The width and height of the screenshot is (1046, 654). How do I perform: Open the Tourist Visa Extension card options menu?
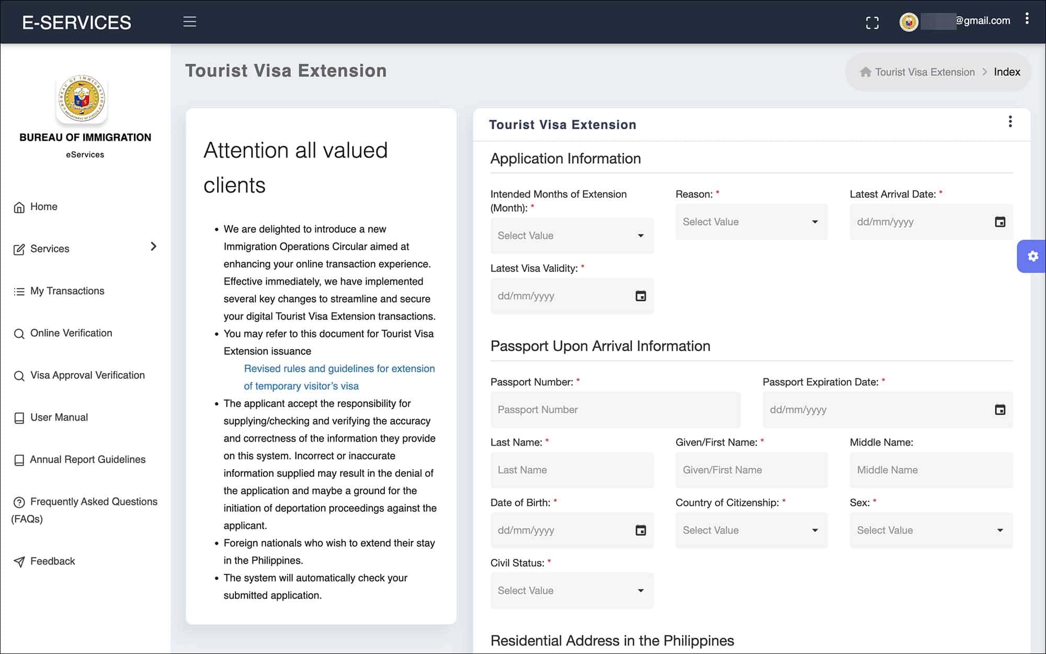[1010, 121]
